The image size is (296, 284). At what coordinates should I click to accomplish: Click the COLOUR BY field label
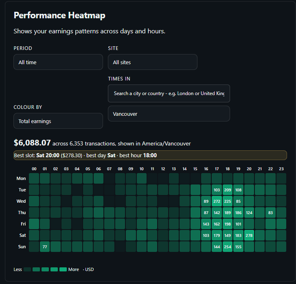(28, 107)
